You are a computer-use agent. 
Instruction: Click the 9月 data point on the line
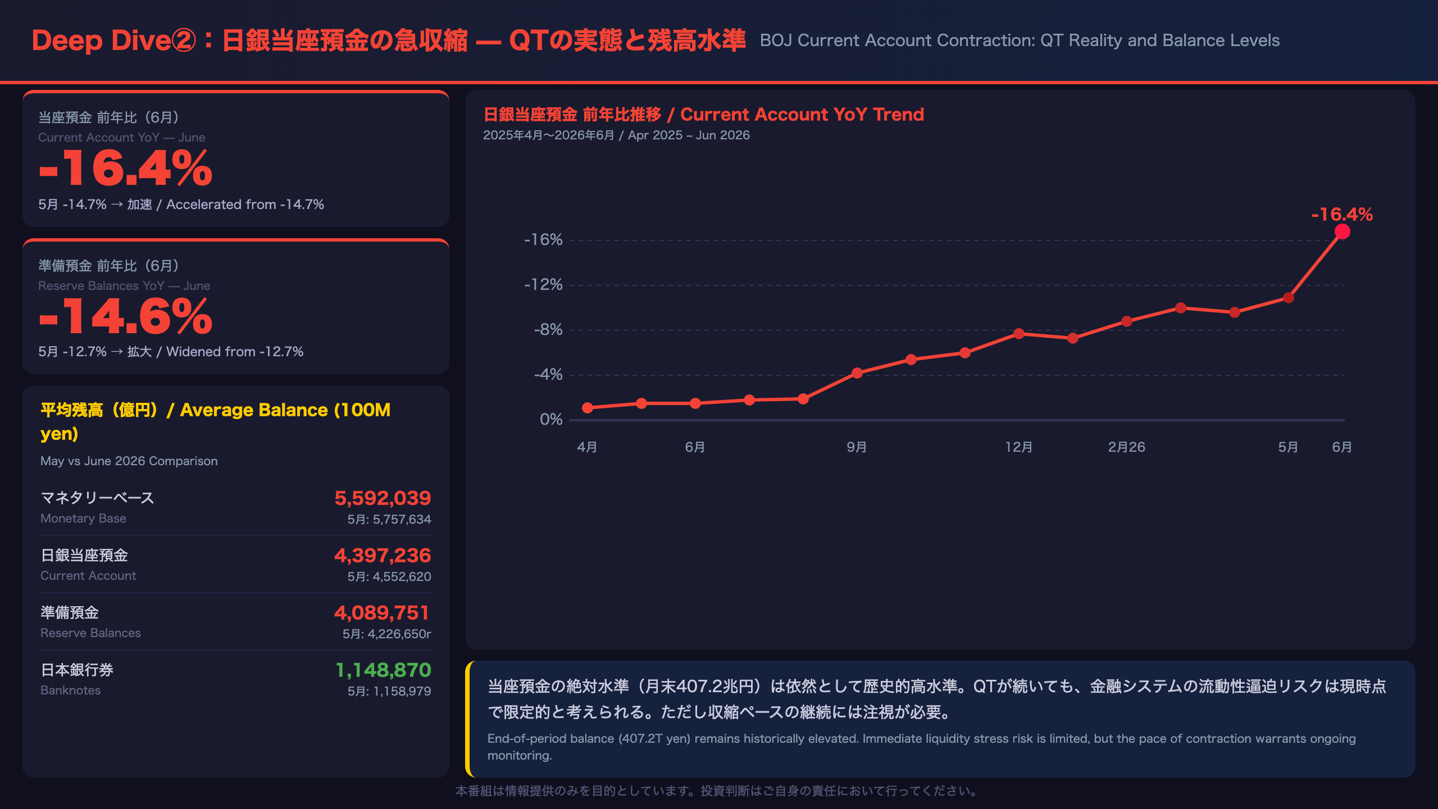(x=857, y=373)
